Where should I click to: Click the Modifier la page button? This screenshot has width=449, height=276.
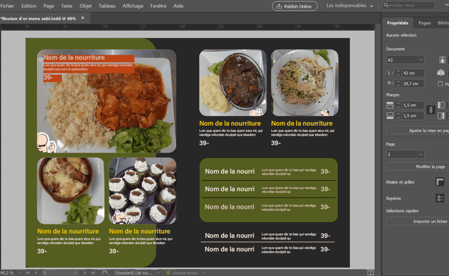(x=417, y=166)
